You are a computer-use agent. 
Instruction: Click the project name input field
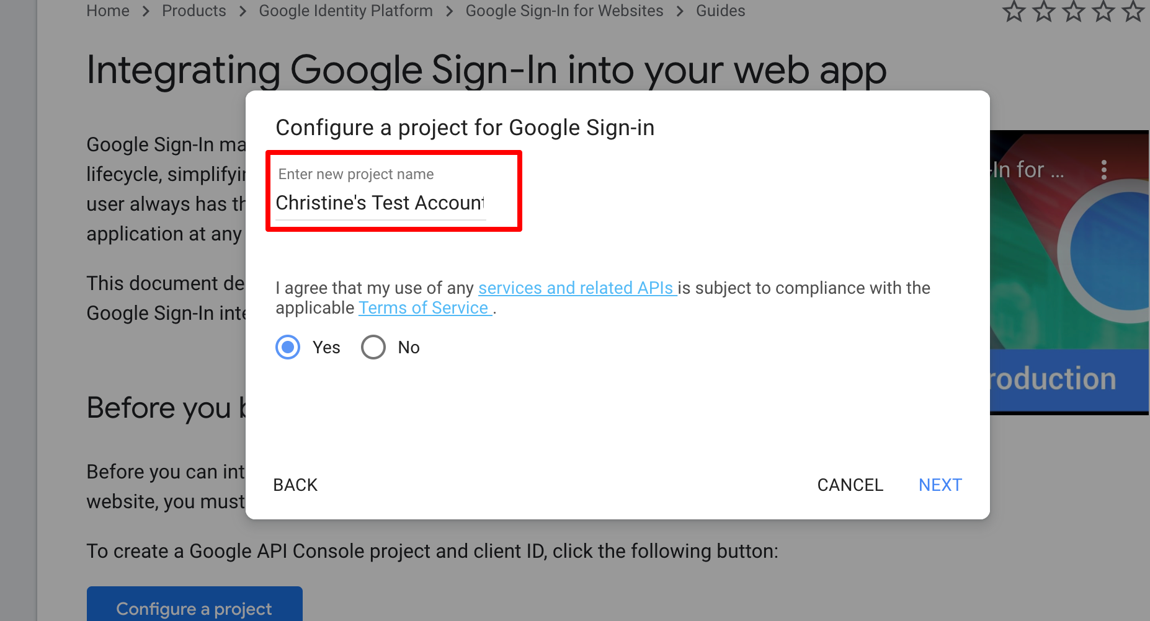point(380,203)
